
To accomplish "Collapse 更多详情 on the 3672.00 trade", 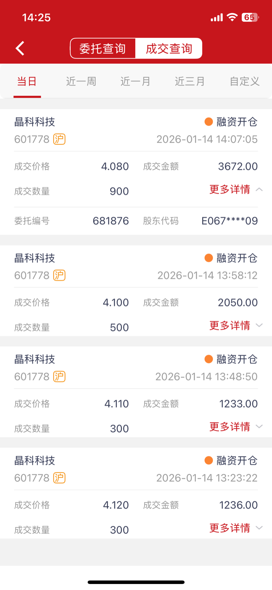I will (236, 189).
